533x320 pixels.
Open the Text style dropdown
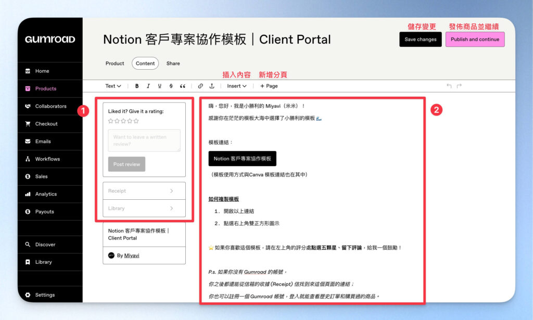pos(113,86)
